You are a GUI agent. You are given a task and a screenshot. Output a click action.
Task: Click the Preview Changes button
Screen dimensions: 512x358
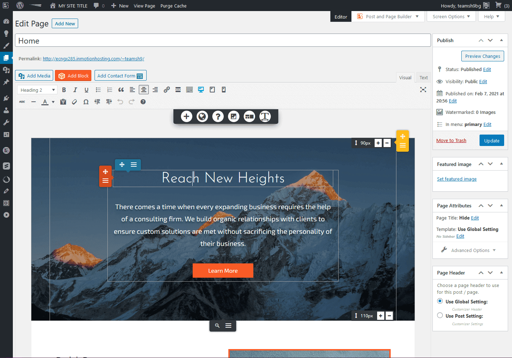(x=483, y=56)
